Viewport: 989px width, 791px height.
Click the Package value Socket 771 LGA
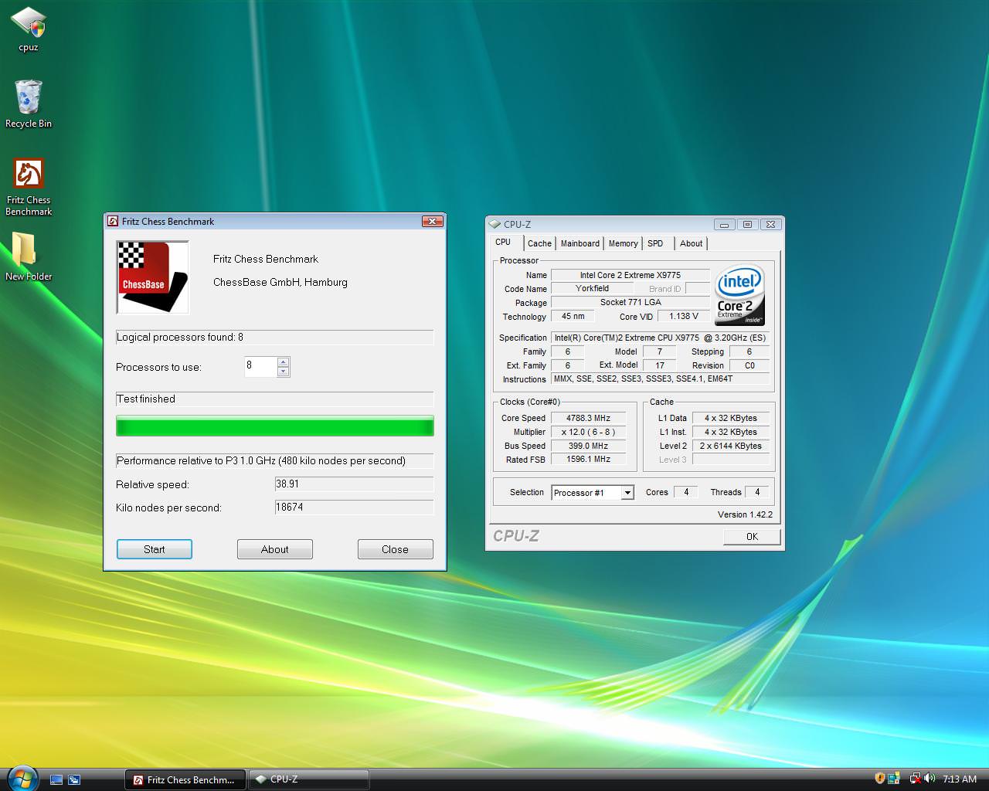click(x=630, y=302)
